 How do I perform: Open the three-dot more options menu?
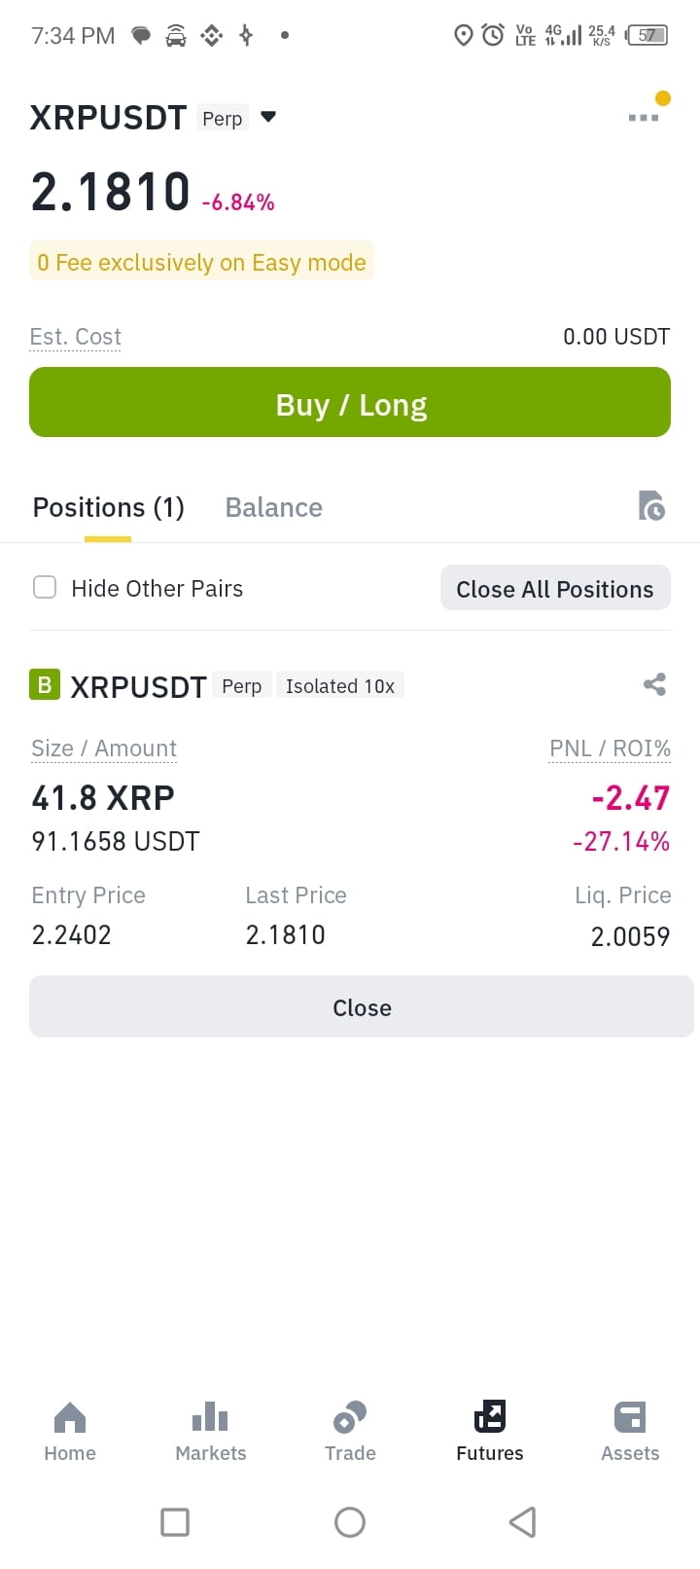point(643,117)
